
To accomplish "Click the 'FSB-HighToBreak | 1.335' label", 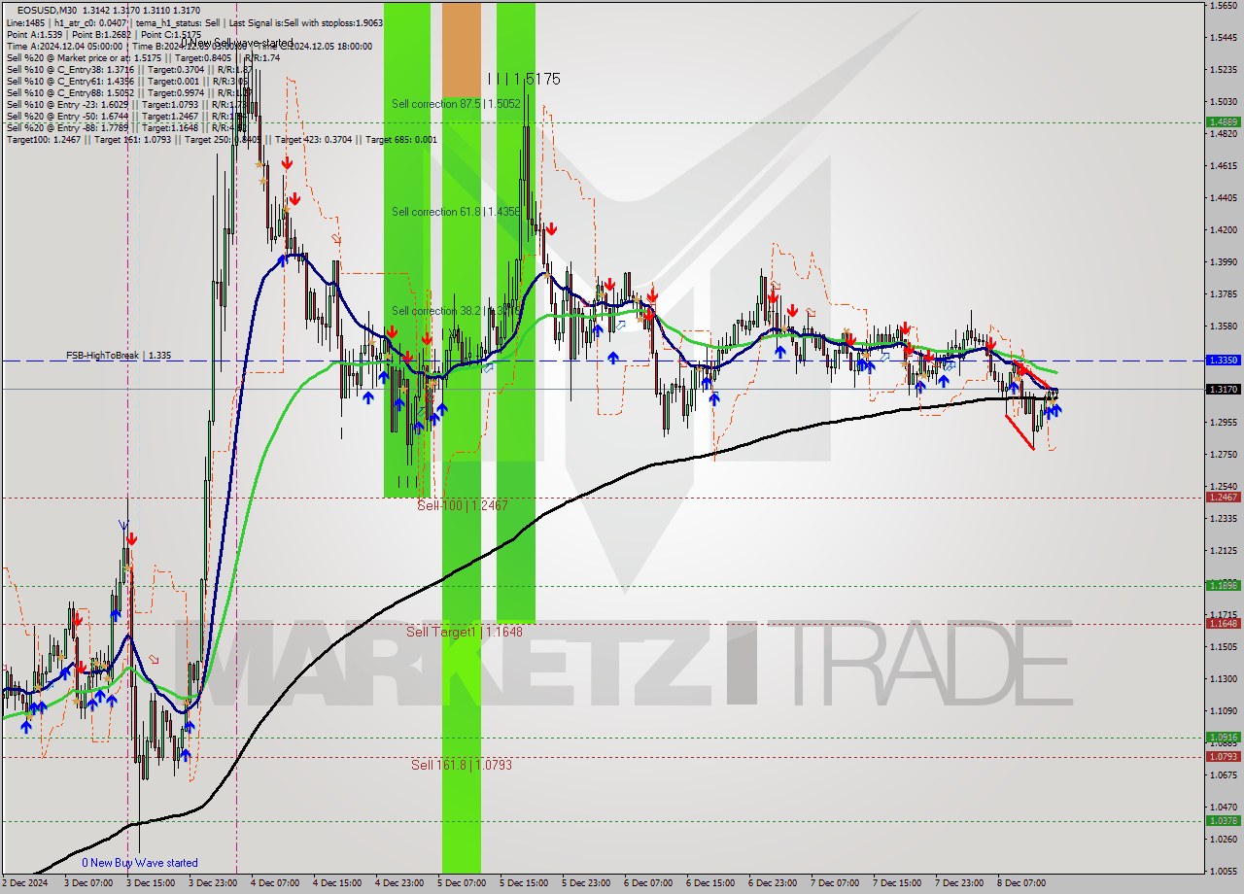I will (119, 356).
